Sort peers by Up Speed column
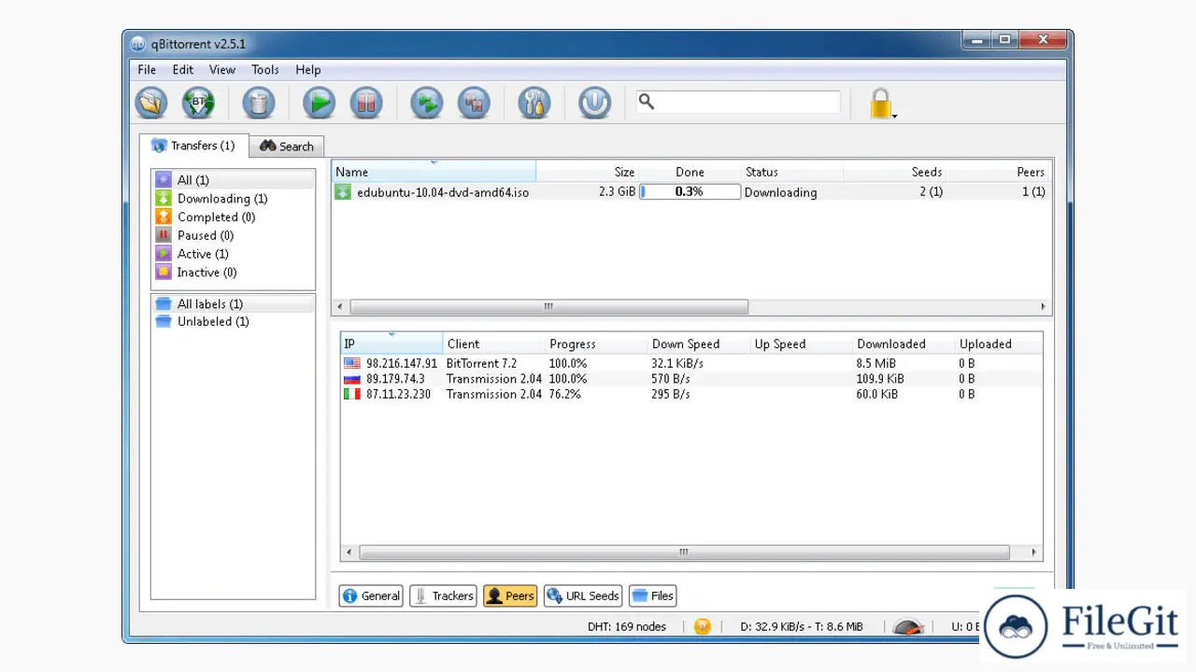Image resolution: width=1196 pixels, height=672 pixels. point(802,343)
